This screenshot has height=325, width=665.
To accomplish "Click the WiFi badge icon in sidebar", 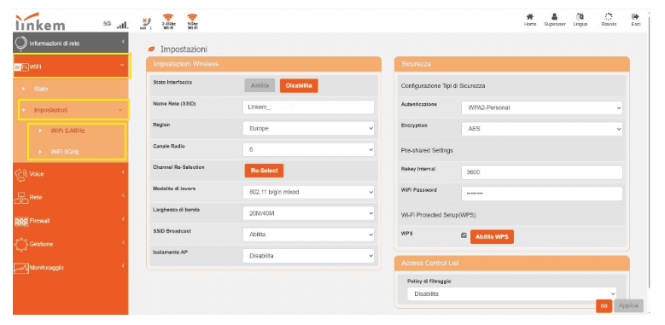I will (x=21, y=67).
